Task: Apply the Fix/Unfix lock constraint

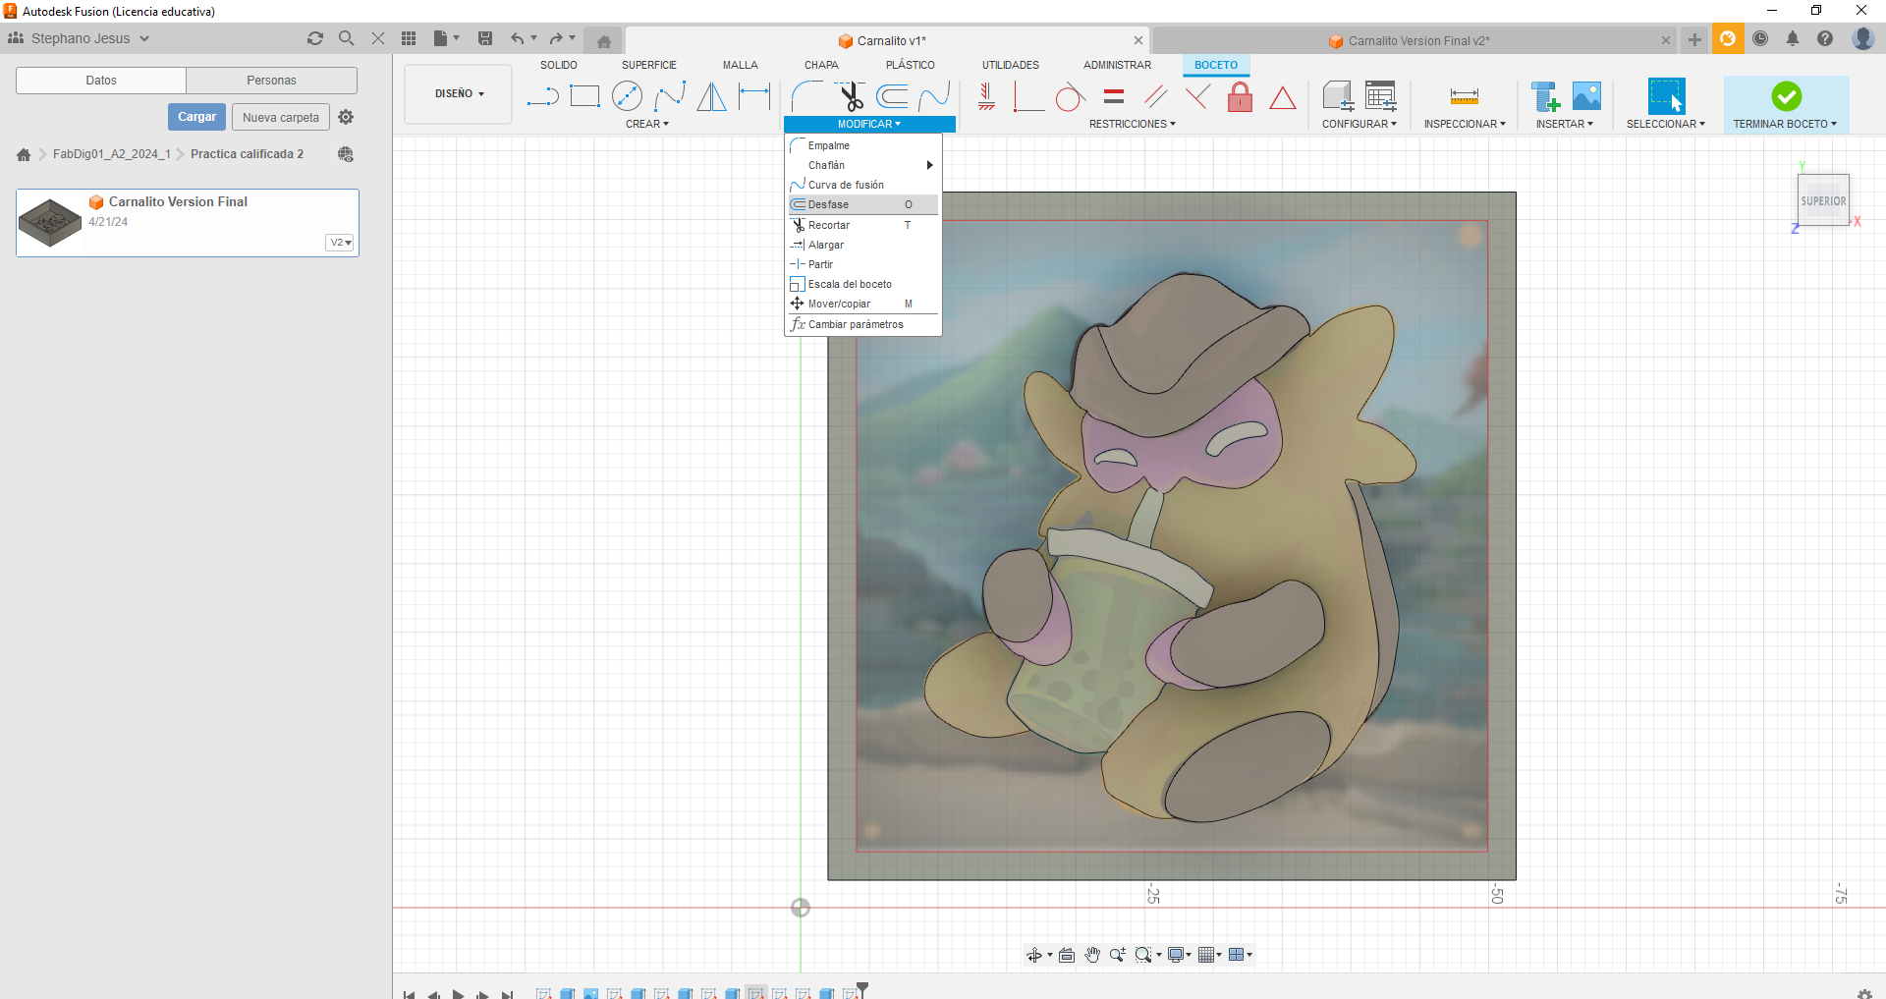Action: pyautogui.click(x=1240, y=96)
